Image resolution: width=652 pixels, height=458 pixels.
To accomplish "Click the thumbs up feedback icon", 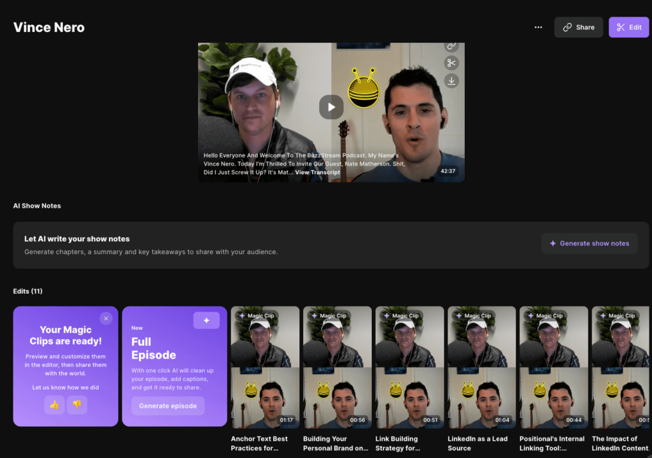I will pos(54,405).
